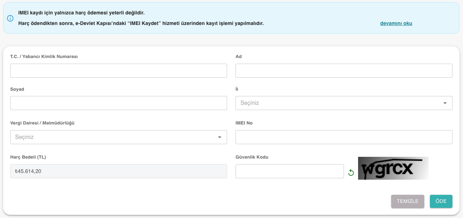Image resolution: width=463 pixels, height=218 pixels.
Task: Click the arrow on the İl combo box
Action: click(x=445, y=103)
